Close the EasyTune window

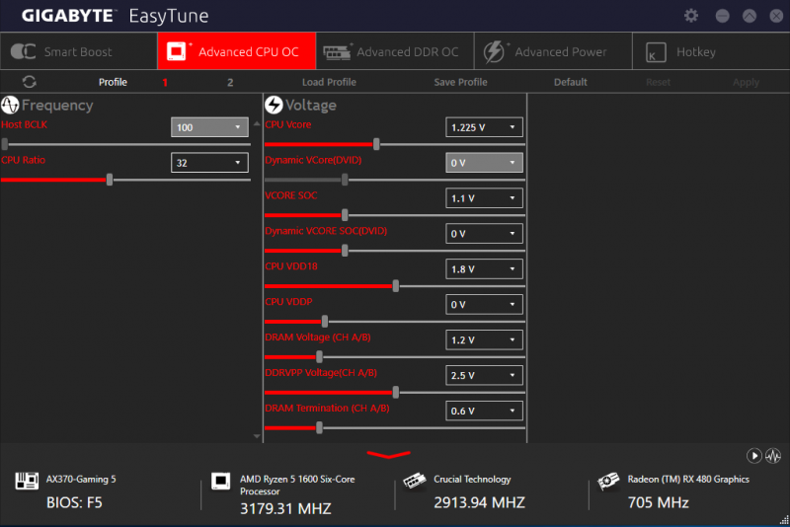click(776, 16)
